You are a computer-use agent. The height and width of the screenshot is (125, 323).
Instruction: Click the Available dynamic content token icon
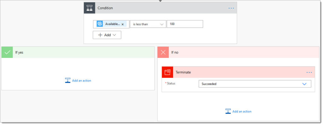tap(100, 24)
